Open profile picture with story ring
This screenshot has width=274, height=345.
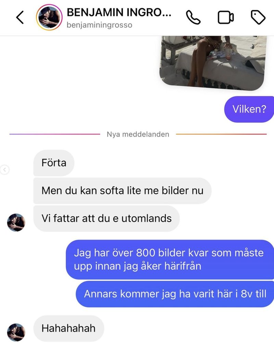coord(49,17)
